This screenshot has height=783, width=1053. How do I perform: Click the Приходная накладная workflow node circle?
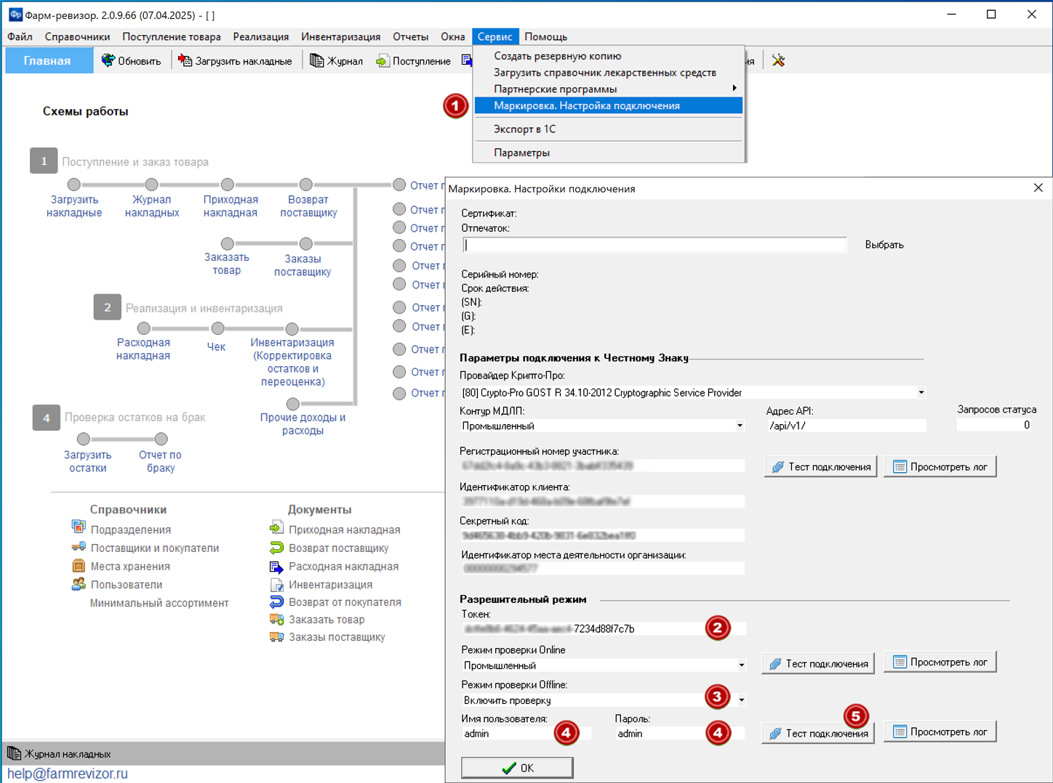pyautogui.click(x=228, y=184)
